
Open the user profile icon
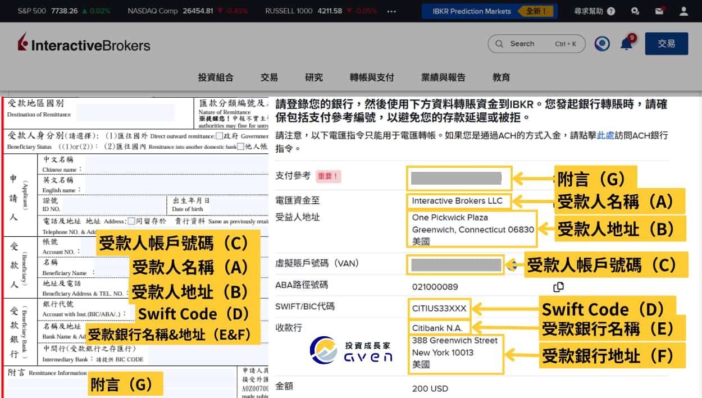[683, 11]
